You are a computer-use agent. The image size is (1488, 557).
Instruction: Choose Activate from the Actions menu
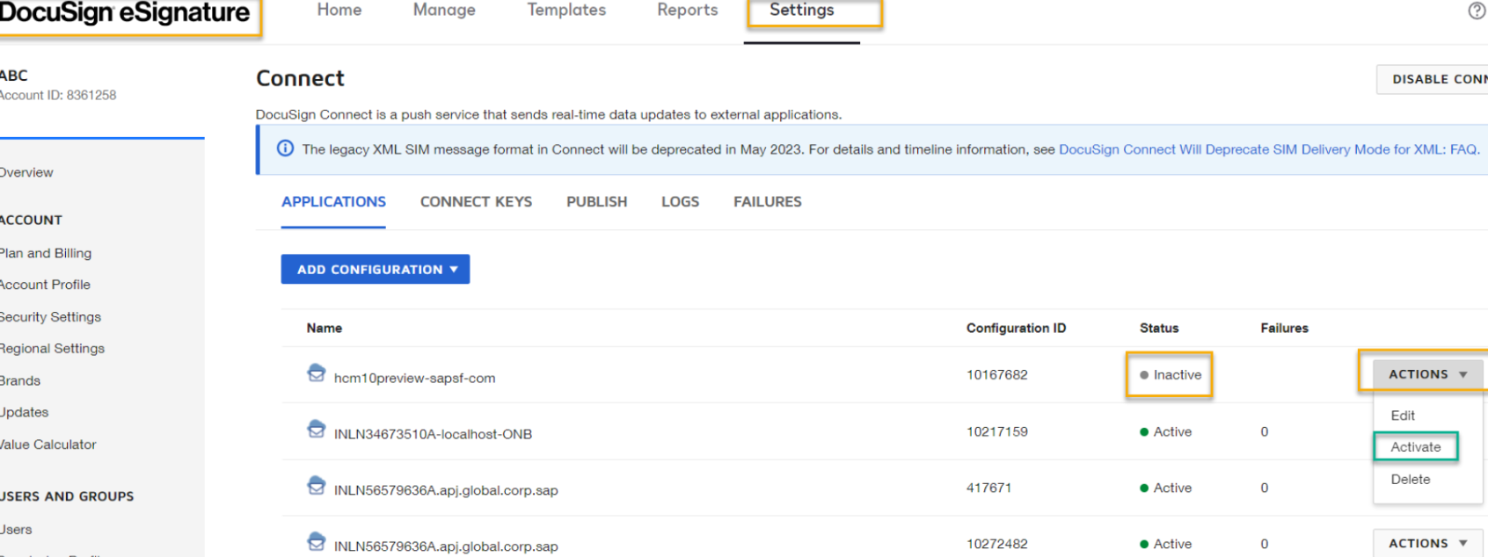(1416, 447)
